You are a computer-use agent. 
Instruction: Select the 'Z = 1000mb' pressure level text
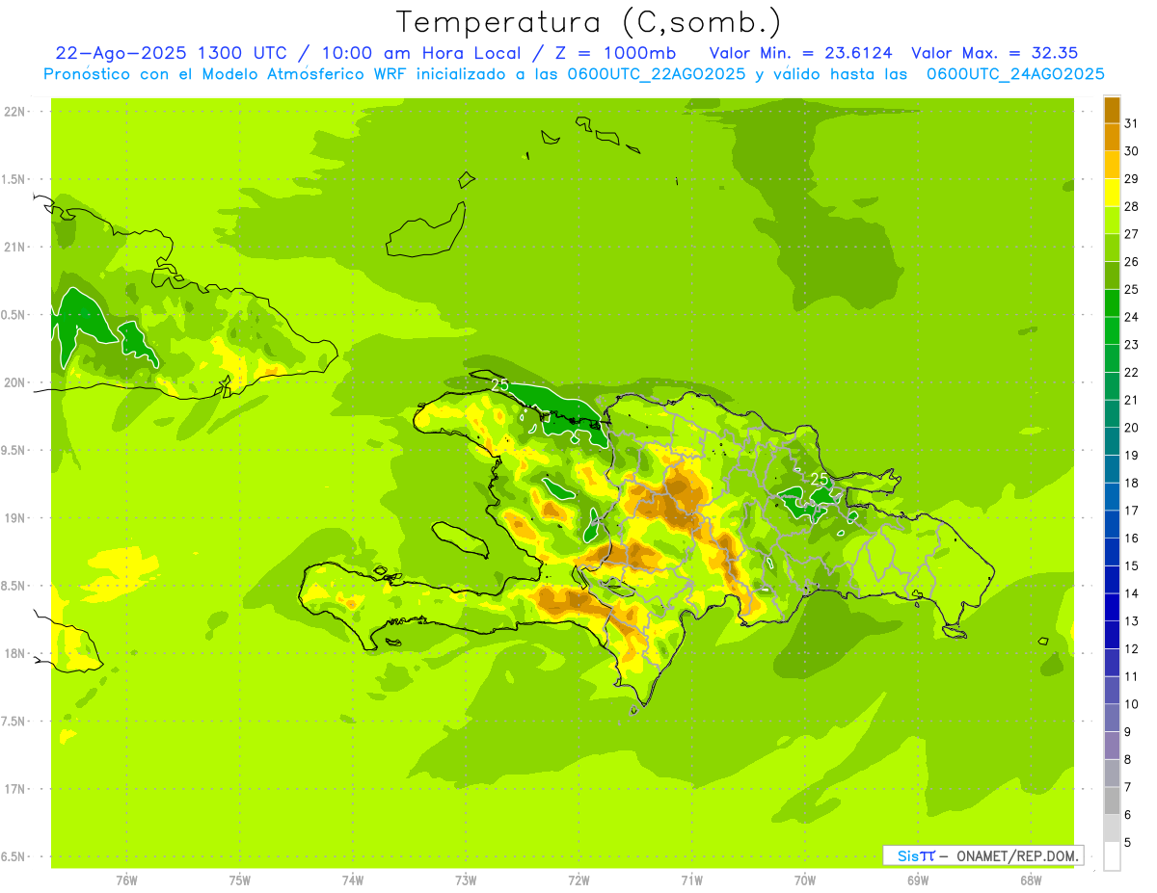click(615, 53)
